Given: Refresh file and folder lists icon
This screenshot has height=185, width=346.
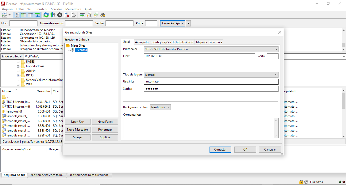Looking at the screenshot, I should click(x=46, y=15).
